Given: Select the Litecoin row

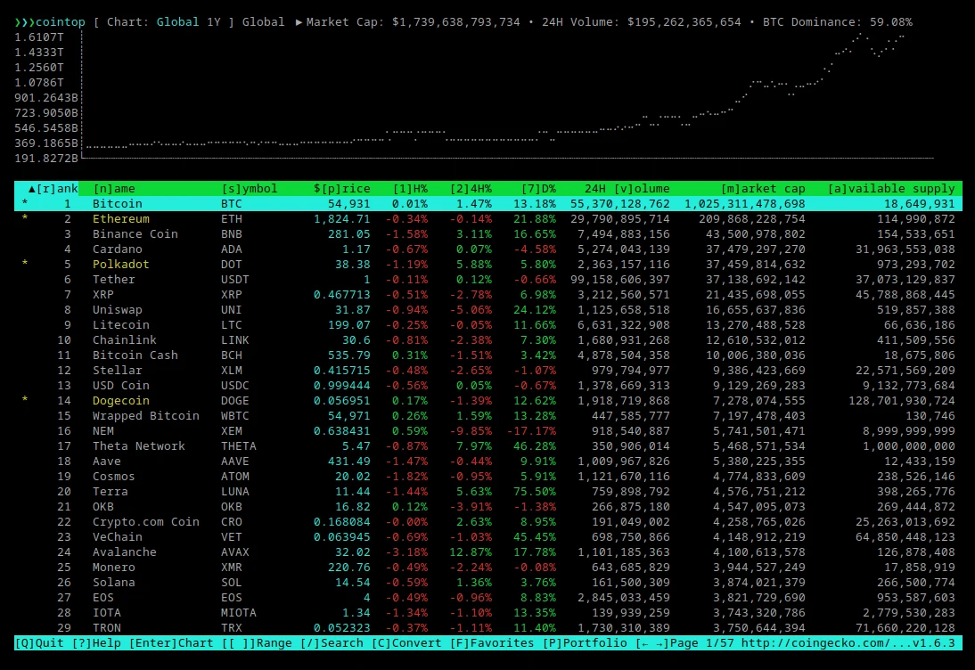Looking at the screenshot, I should click(488, 324).
